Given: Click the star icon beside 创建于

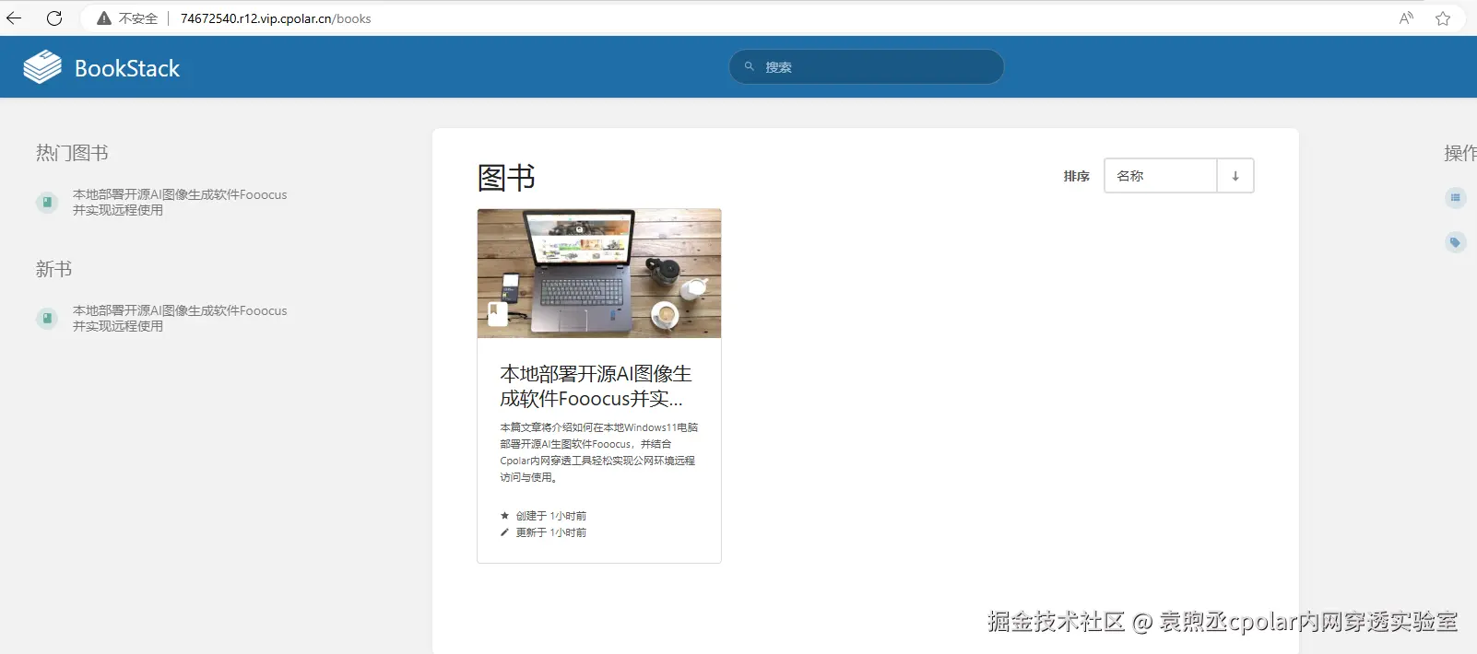Looking at the screenshot, I should pos(504,516).
